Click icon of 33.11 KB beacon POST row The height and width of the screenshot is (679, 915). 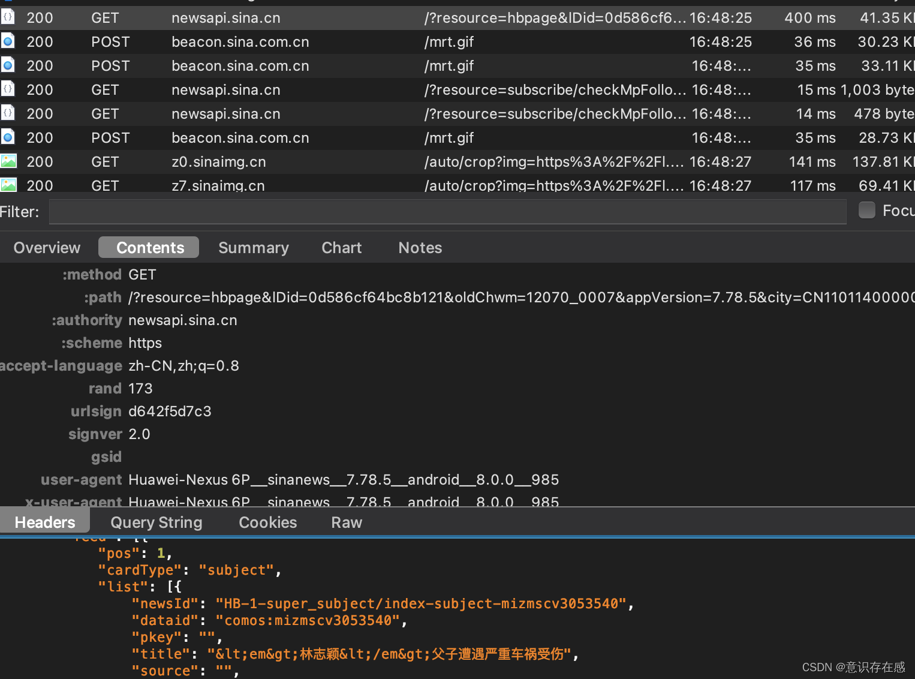point(8,65)
